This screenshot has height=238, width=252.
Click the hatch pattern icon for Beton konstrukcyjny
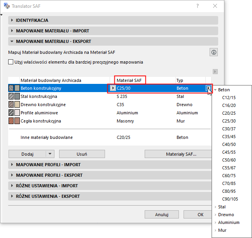click(x=11, y=88)
